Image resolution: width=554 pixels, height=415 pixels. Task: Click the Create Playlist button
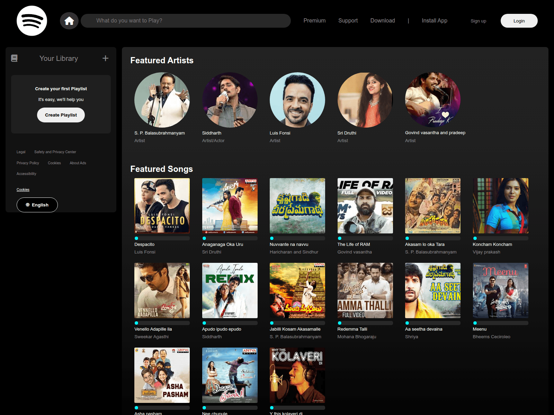point(61,115)
